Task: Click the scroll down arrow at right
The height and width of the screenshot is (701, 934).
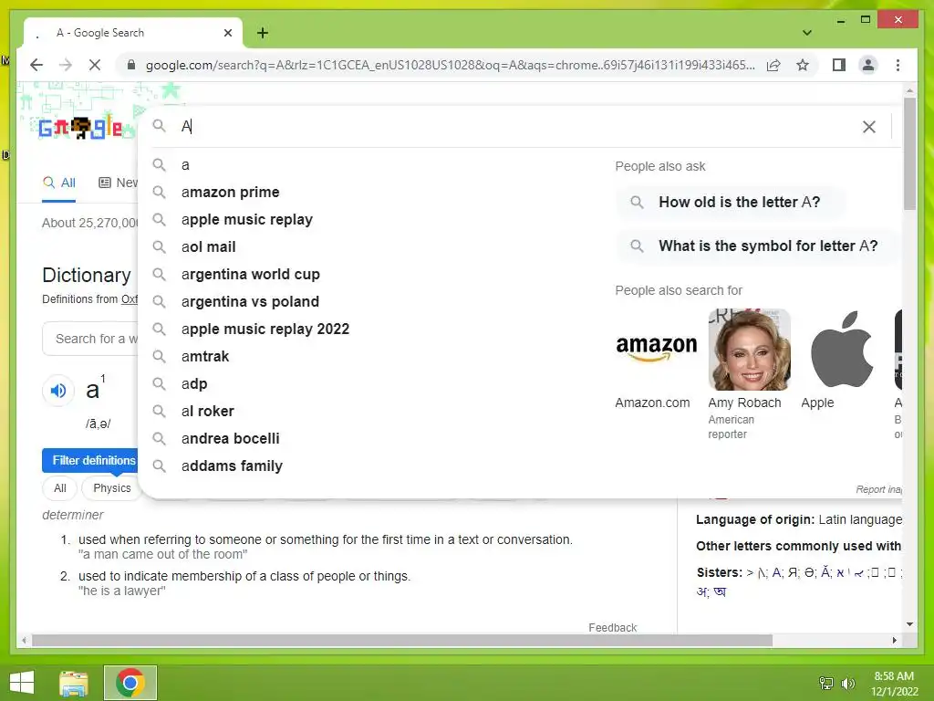Action: (x=909, y=624)
